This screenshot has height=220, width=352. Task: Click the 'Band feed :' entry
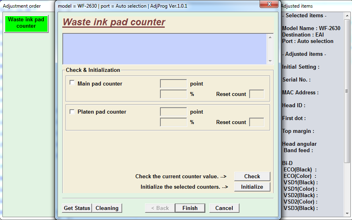(298, 151)
